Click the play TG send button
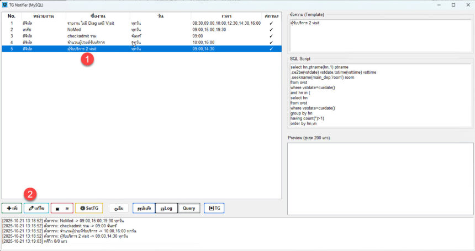 213,209
